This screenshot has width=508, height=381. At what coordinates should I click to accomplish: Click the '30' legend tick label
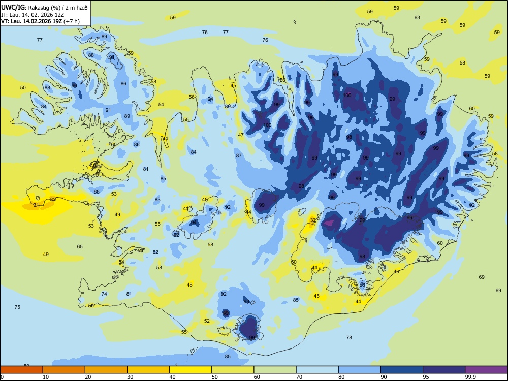tap(130, 377)
